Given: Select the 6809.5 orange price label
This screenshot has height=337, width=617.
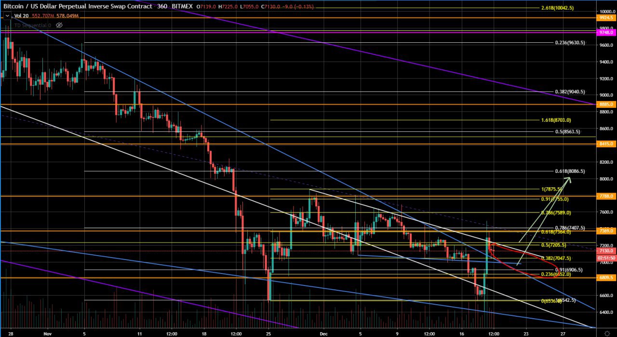Looking at the screenshot, I should pos(606,278).
